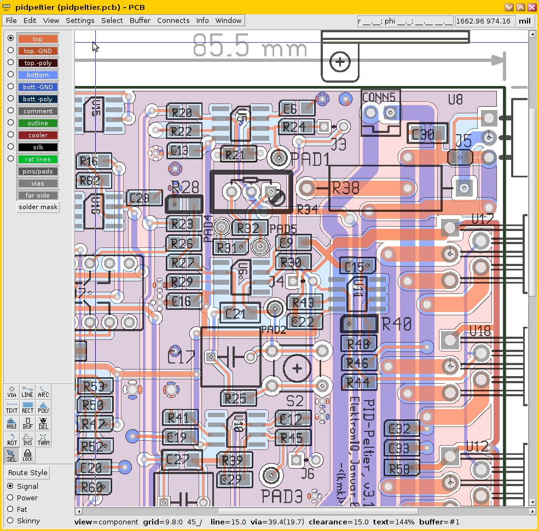Select the VIA tool

(x=11, y=391)
